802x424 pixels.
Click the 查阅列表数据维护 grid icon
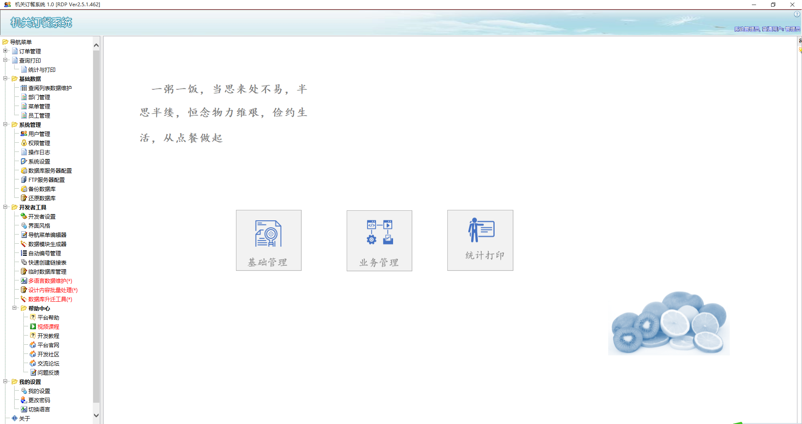24,88
